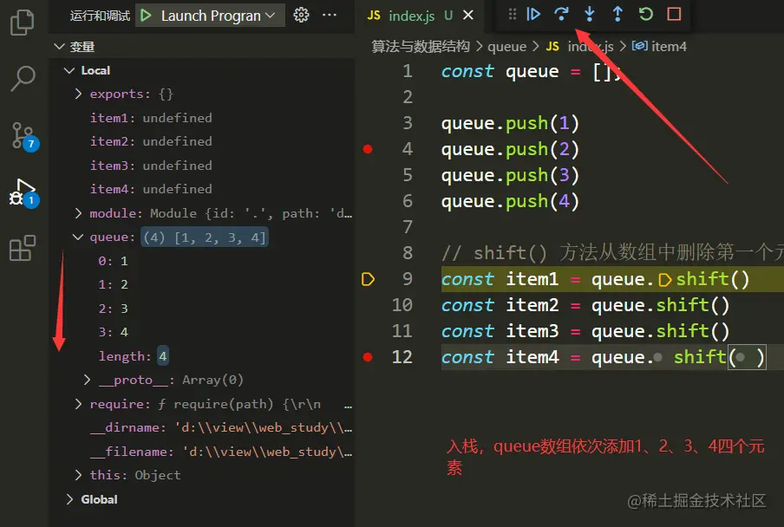The width and height of the screenshot is (784, 527).
Task: Select the __filename variable
Action: (x=221, y=452)
